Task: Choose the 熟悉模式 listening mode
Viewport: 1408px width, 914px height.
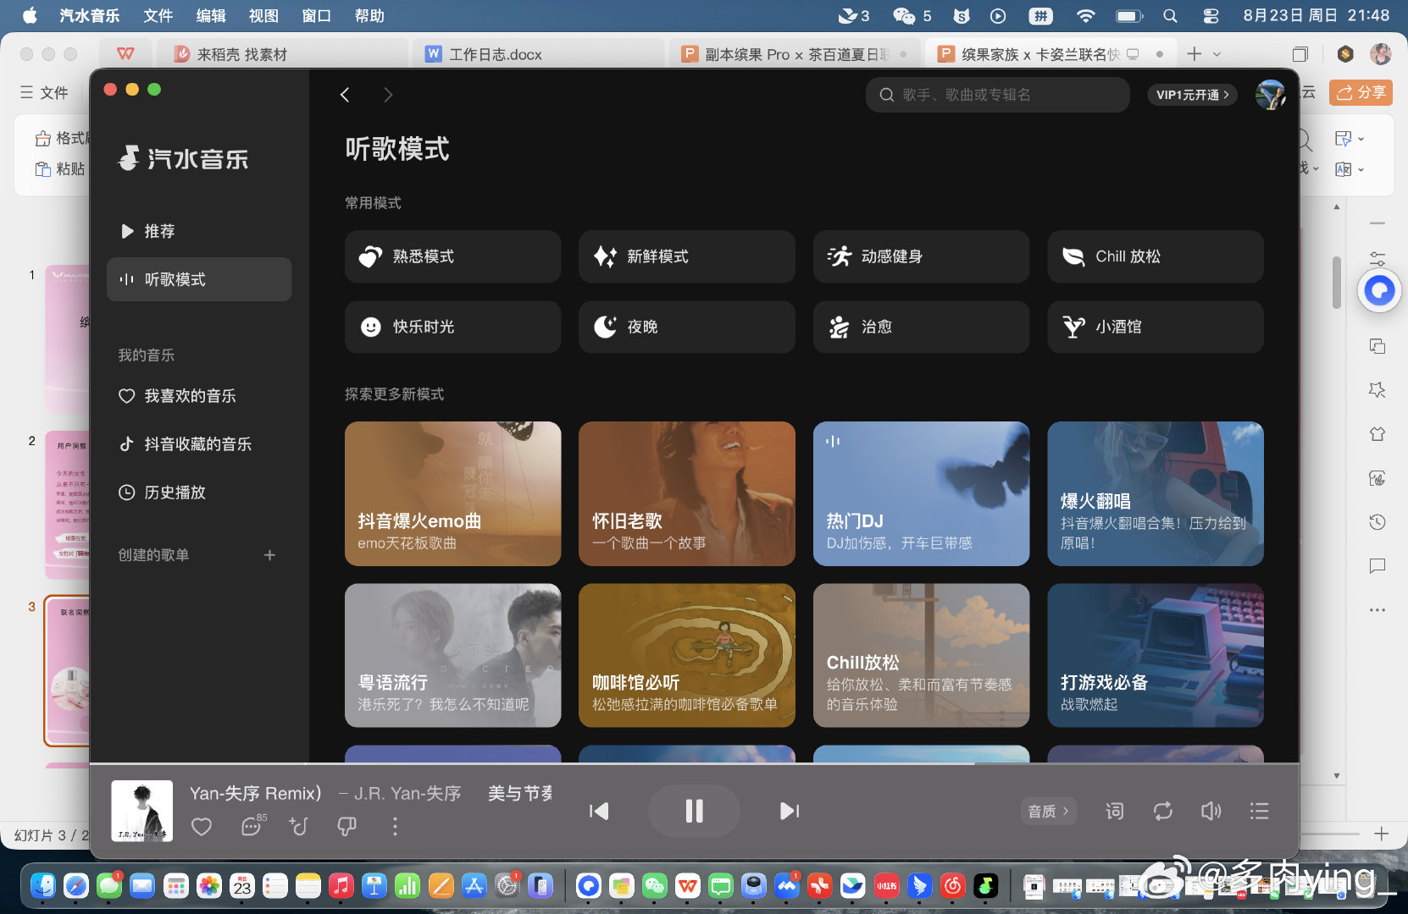Action: click(452, 256)
